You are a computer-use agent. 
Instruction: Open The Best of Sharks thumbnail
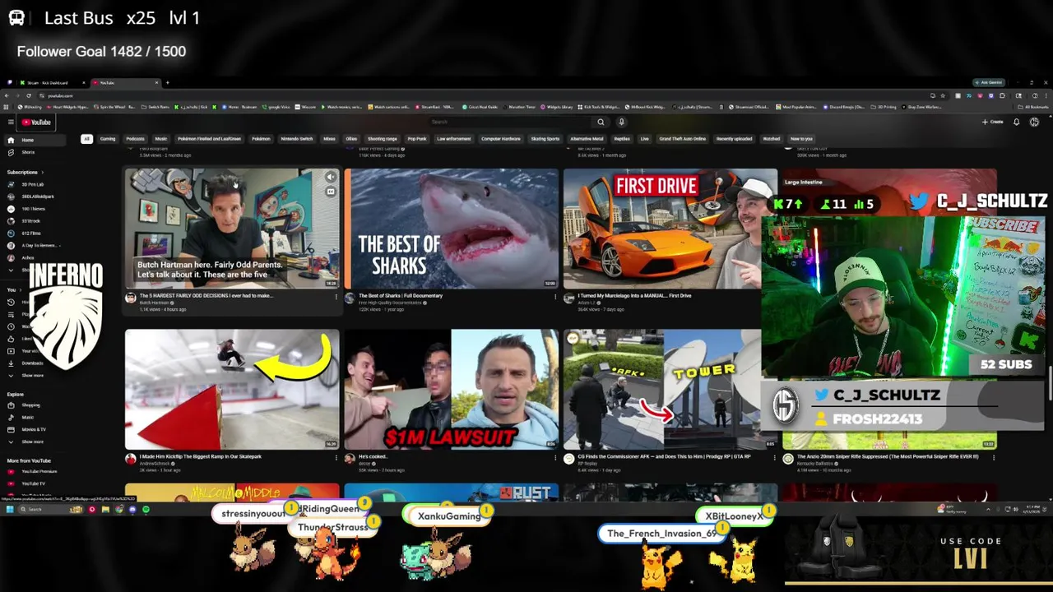point(451,229)
